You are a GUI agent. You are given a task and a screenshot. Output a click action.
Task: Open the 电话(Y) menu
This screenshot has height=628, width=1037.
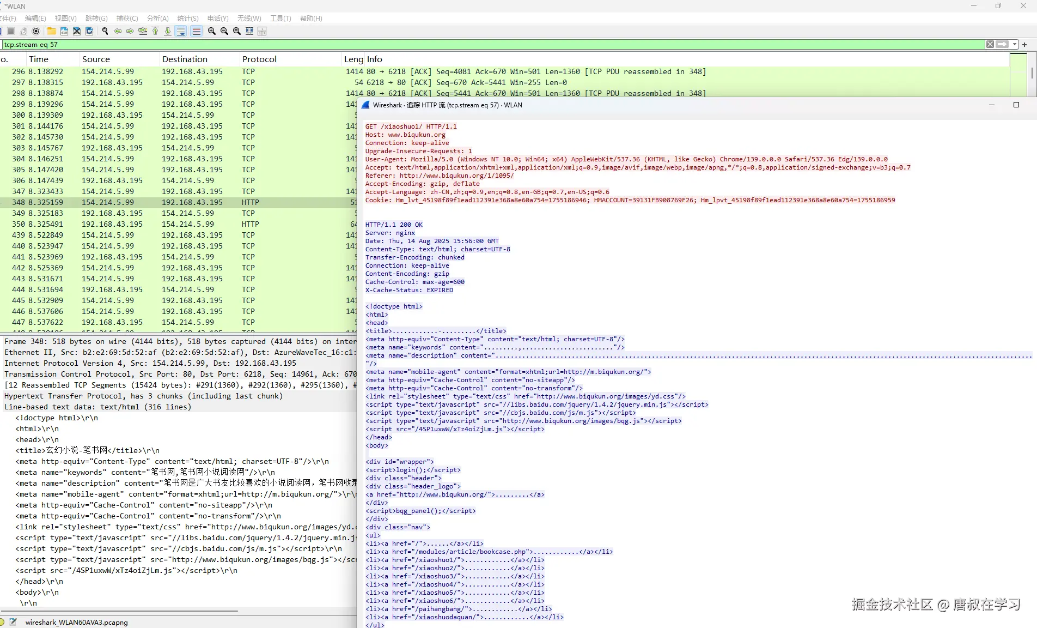tap(218, 19)
